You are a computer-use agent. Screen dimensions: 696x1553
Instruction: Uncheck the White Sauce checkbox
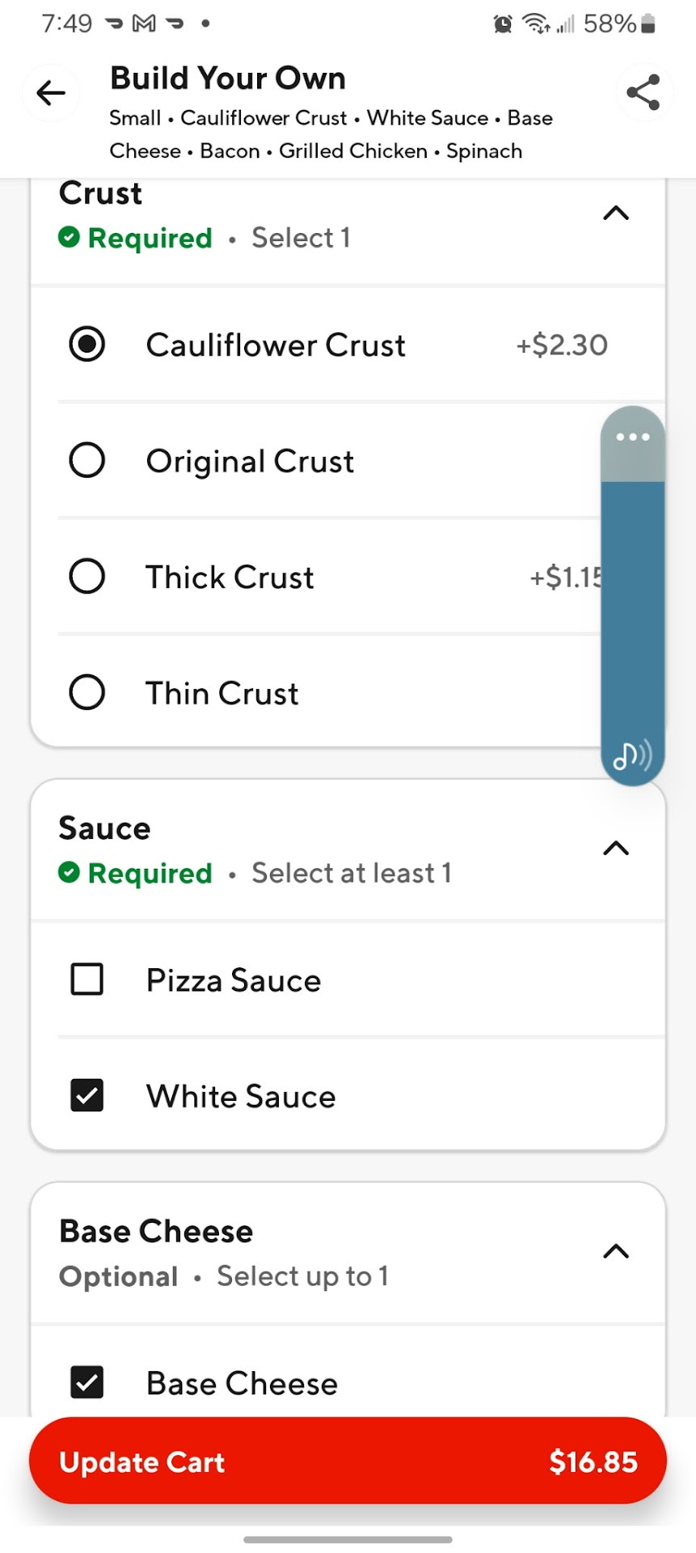[87, 1096]
